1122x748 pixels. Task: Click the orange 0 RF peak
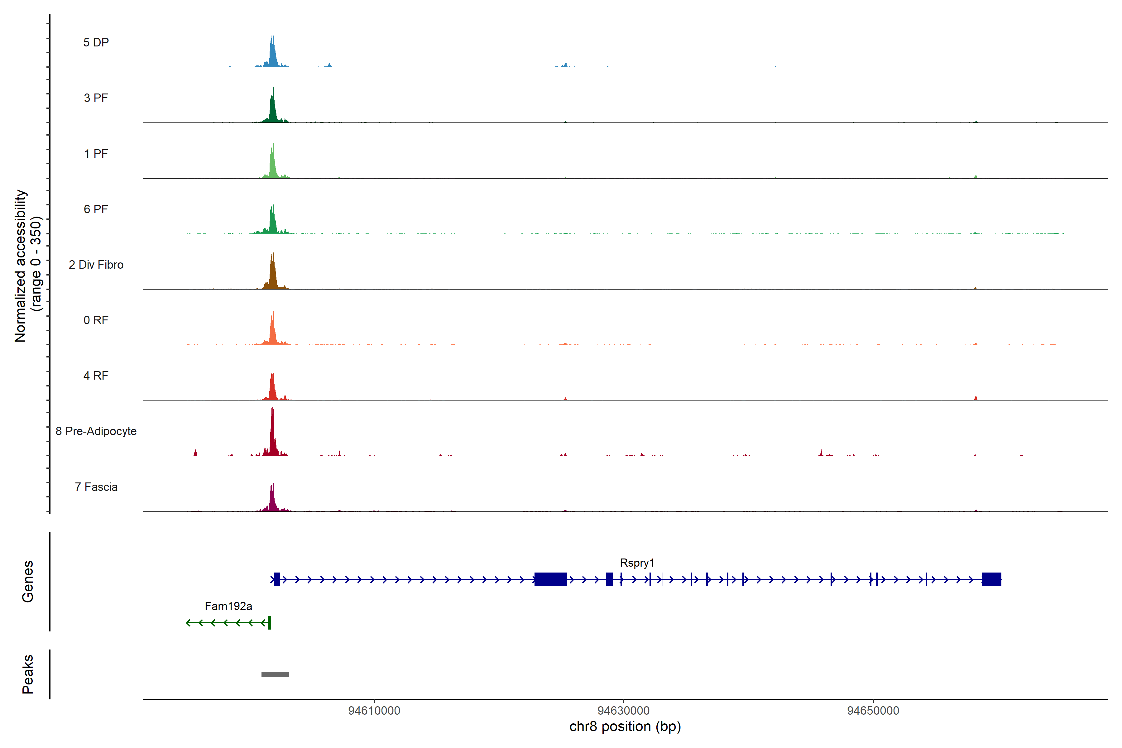pos(272,333)
